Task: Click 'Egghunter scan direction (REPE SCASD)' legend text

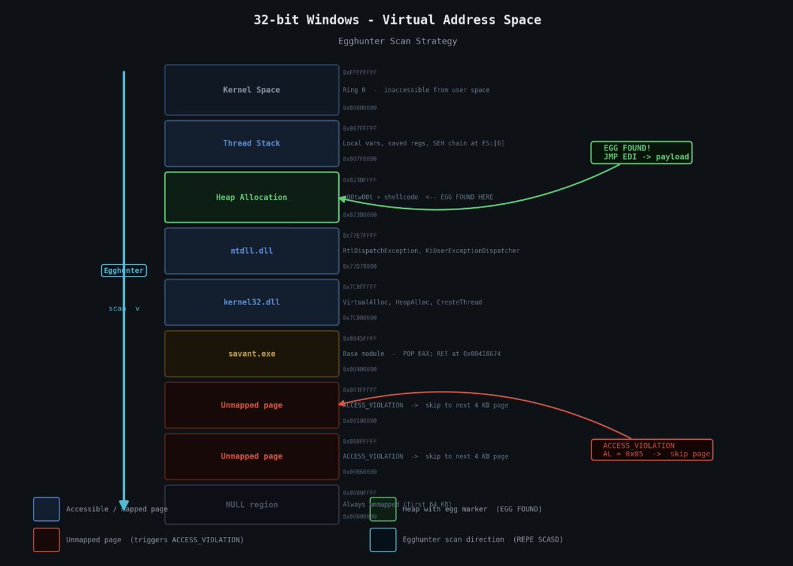Action: click(x=483, y=540)
